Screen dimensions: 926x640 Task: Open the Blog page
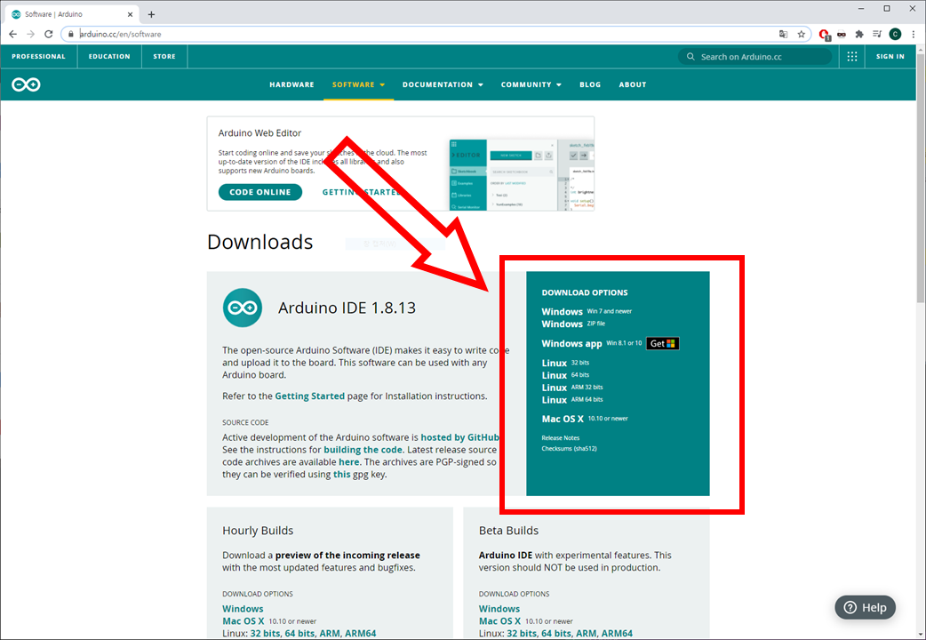tap(590, 84)
